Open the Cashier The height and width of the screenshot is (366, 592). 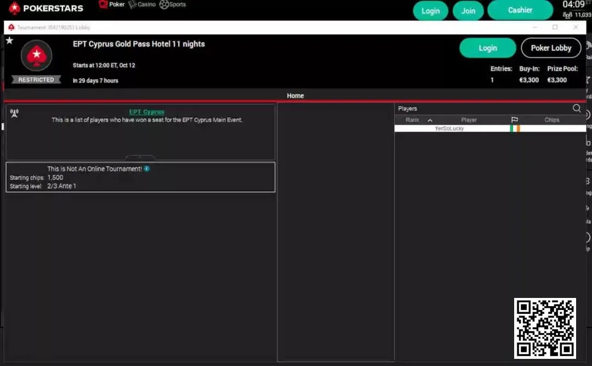[520, 10]
